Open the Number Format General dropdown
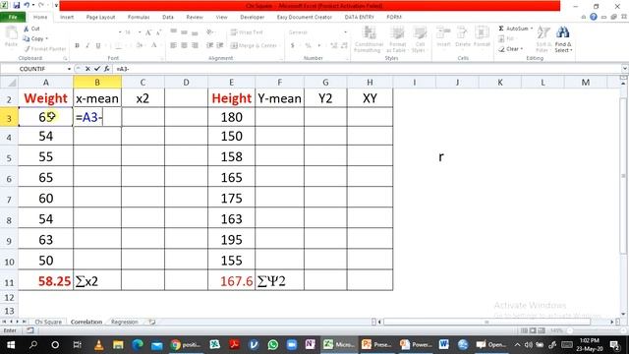 346,32
